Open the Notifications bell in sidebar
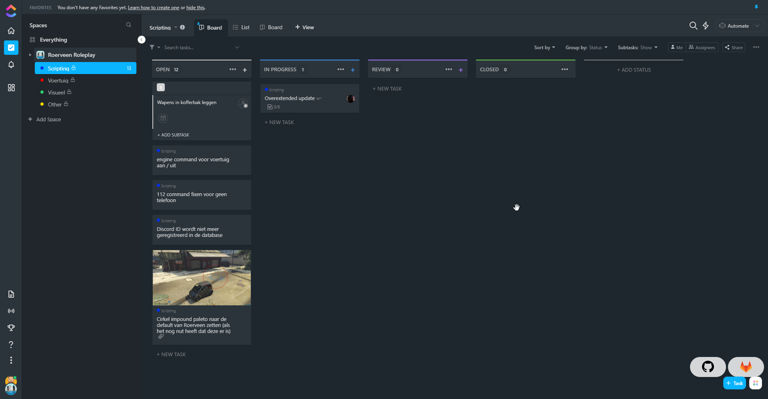 pyautogui.click(x=11, y=65)
